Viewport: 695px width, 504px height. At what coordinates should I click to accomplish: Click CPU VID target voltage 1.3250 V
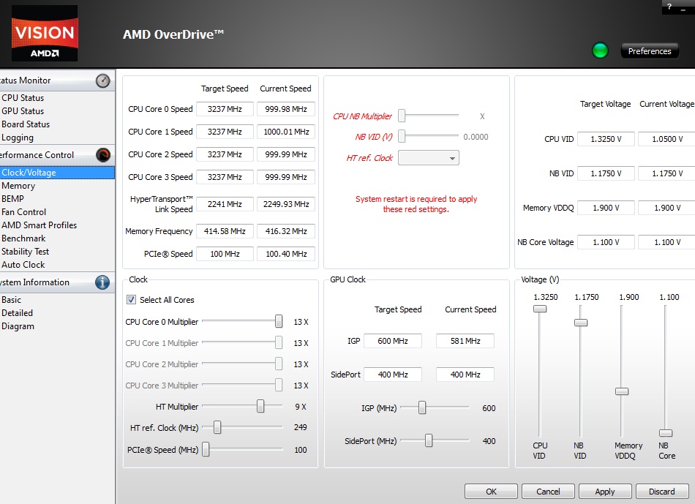point(606,139)
